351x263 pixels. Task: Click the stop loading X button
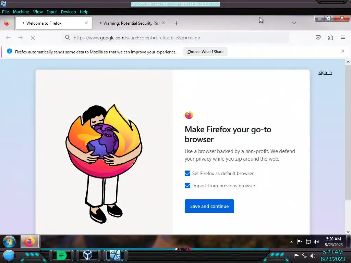click(33, 38)
